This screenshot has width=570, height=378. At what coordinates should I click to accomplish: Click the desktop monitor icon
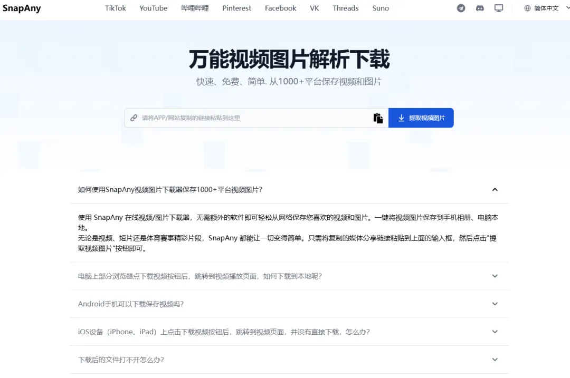coord(499,8)
